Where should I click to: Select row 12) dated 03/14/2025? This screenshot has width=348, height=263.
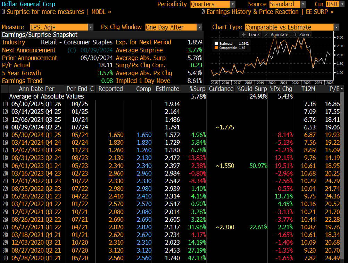[x=171, y=111]
